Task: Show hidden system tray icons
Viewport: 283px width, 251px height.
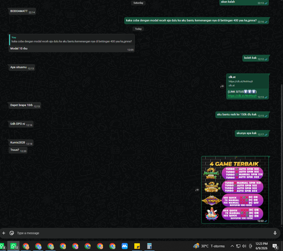Action: click(232, 246)
